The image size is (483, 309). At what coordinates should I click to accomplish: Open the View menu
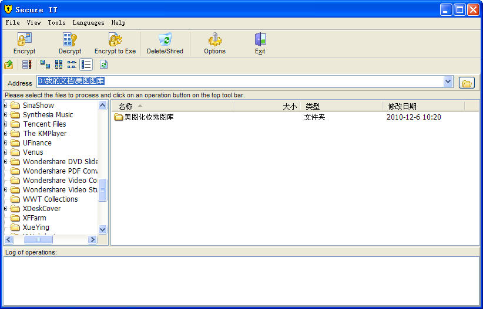(x=34, y=22)
